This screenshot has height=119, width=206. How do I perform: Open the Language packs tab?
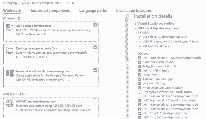point(93,11)
